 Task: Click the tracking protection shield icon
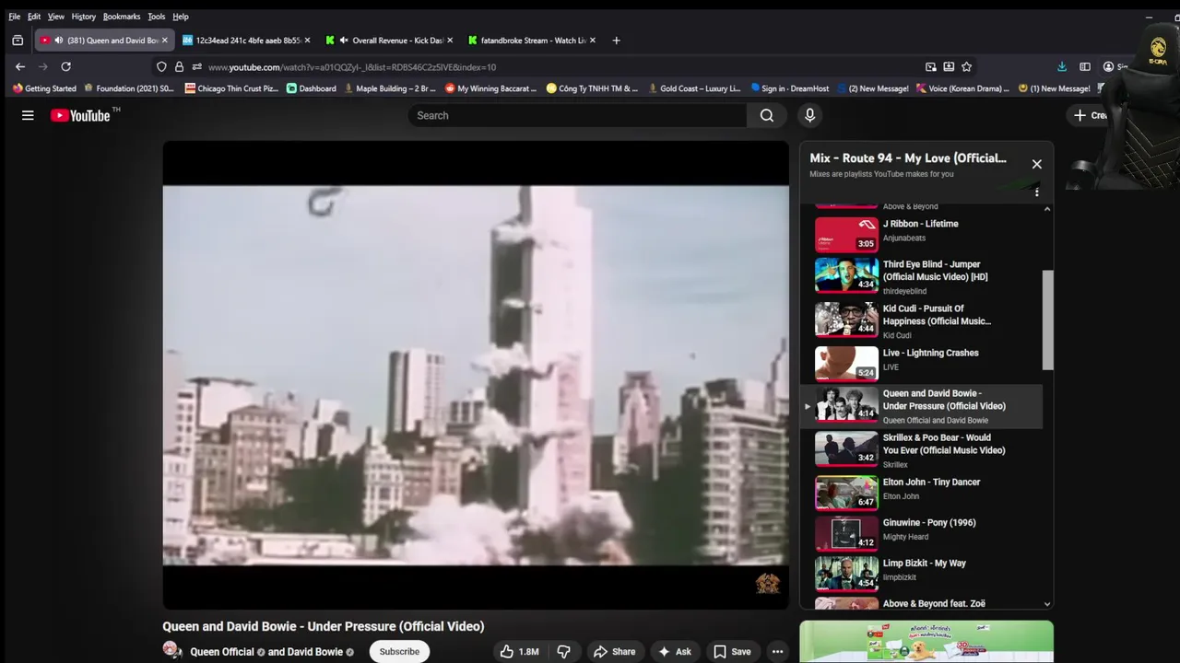161,66
